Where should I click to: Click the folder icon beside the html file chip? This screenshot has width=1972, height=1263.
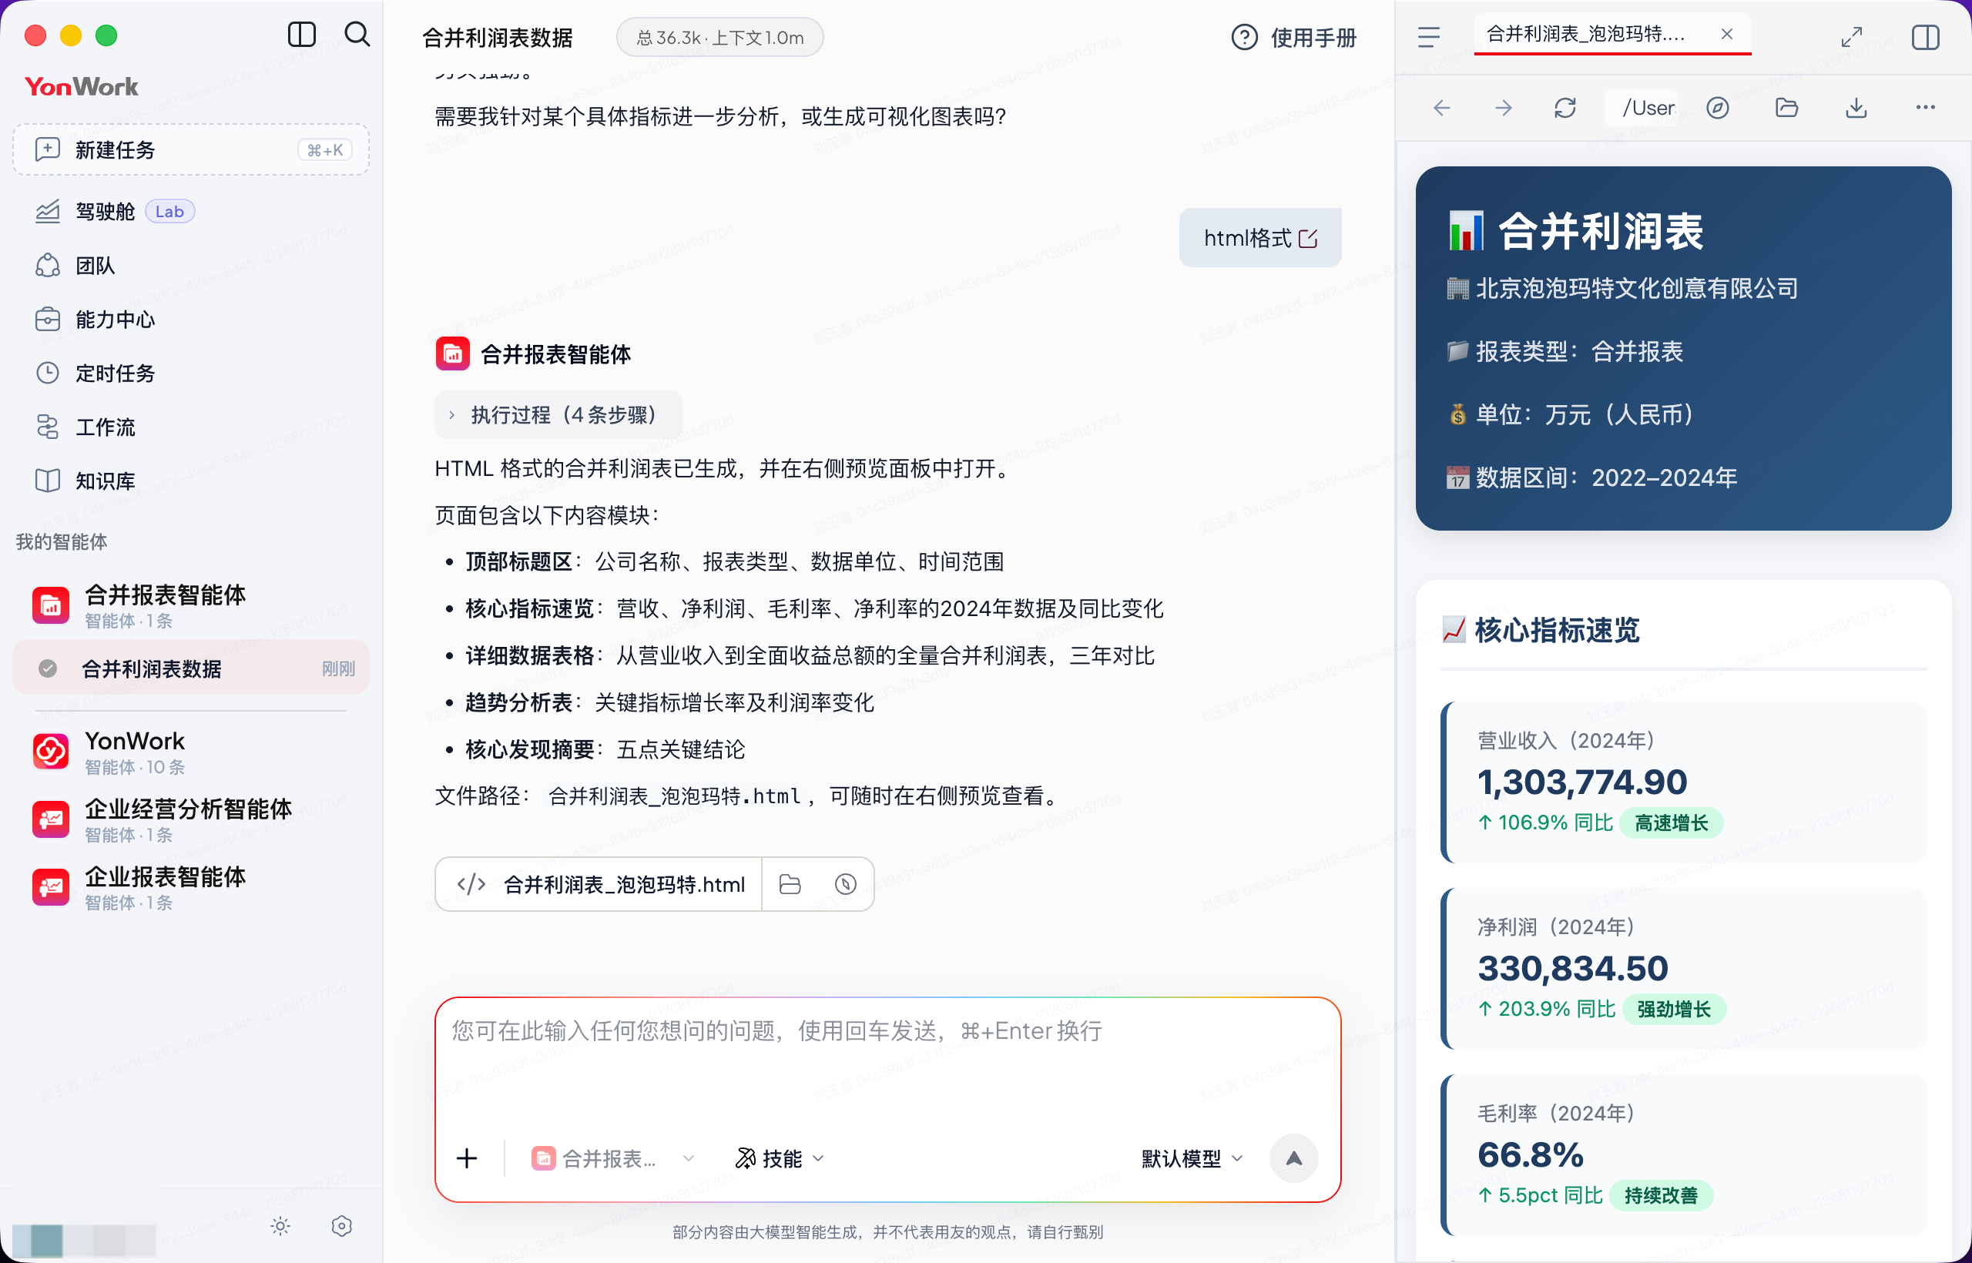[x=790, y=884]
